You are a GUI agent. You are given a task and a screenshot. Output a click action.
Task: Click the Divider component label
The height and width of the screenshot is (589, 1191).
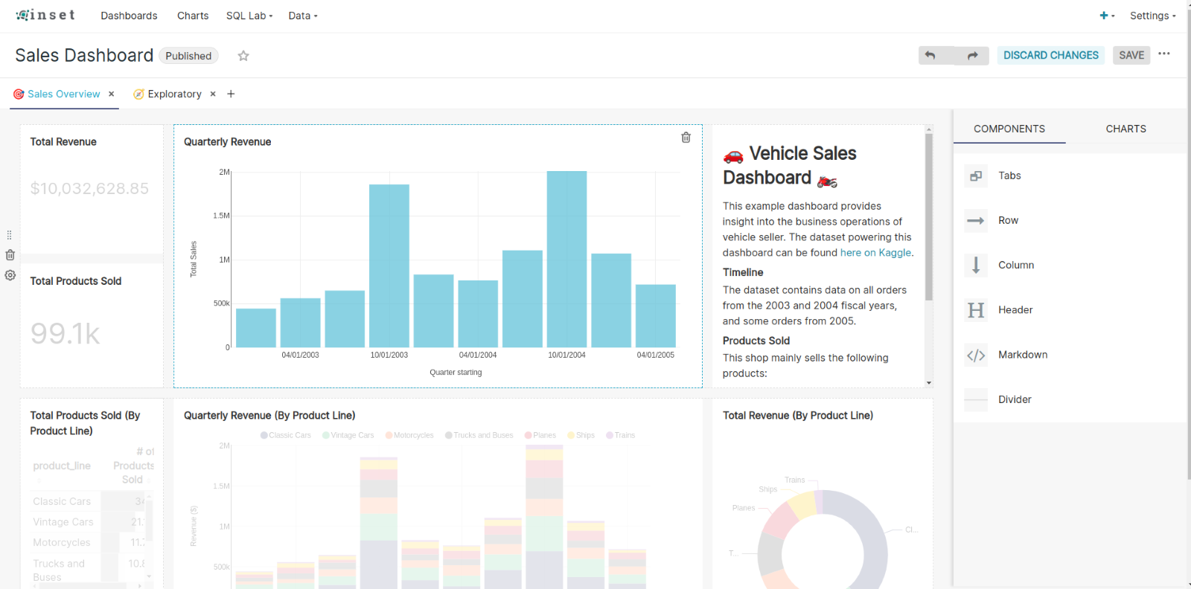pos(1015,399)
